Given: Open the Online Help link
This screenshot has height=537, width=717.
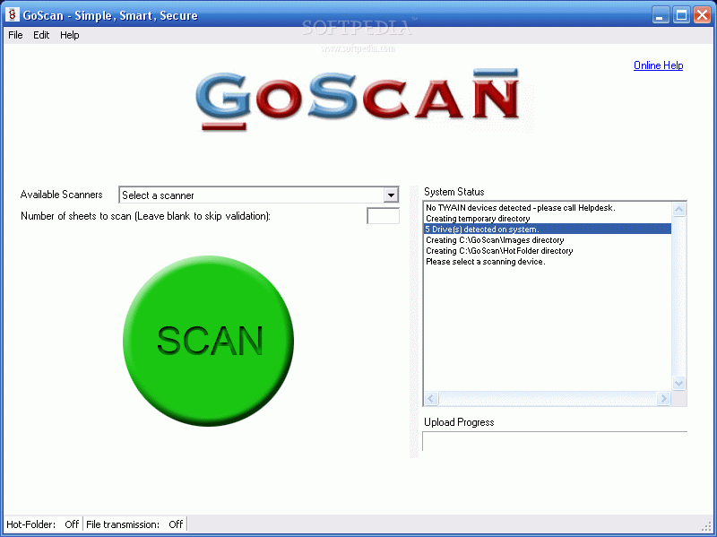Looking at the screenshot, I should [x=658, y=65].
